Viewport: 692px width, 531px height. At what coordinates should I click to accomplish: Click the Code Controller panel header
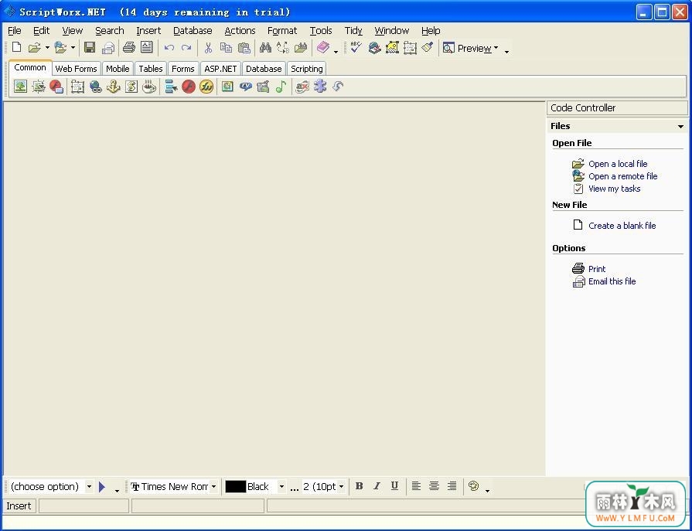(617, 108)
